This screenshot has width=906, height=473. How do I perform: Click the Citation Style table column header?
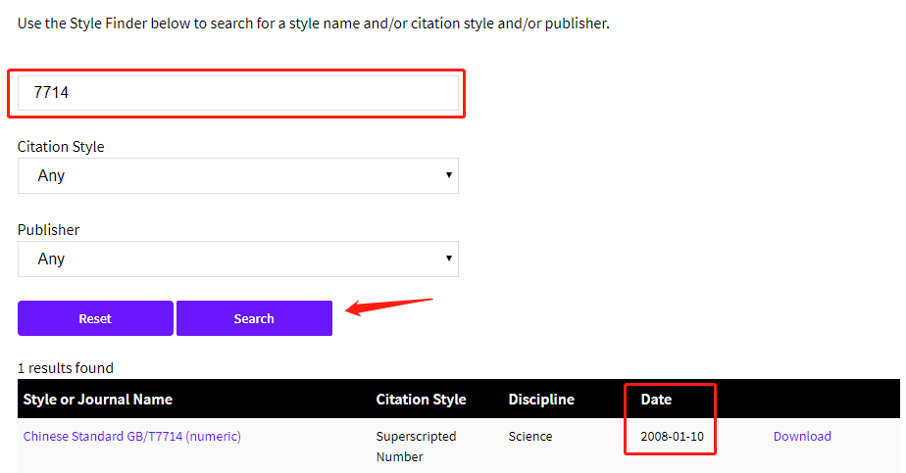point(421,400)
